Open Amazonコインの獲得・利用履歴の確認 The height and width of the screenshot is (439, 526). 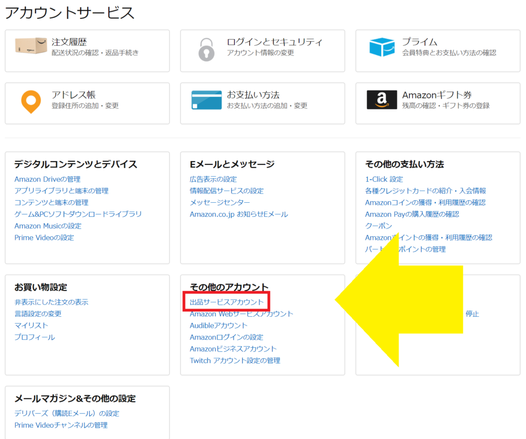coord(425,203)
